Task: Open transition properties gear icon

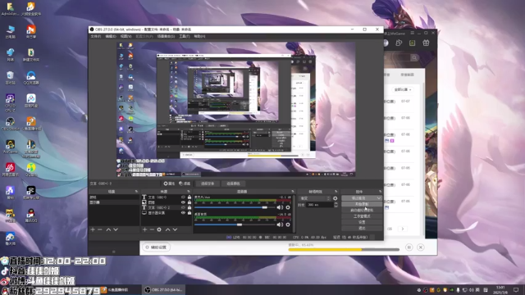Action: click(336, 198)
